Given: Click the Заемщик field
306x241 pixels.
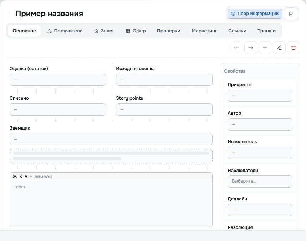Looking at the screenshot, I should (111, 139).
